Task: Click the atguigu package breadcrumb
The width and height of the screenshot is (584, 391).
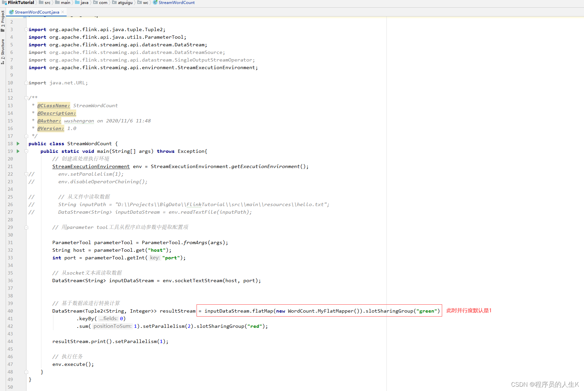Action: (x=125, y=3)
